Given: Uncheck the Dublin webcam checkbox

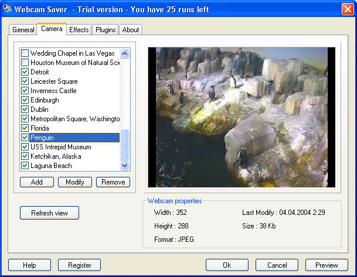Looking at the screenshot, I should (x=25, y=110).
